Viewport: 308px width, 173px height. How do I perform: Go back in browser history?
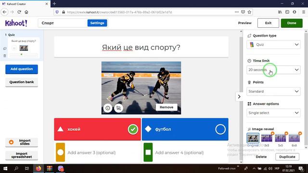point(5,12)
